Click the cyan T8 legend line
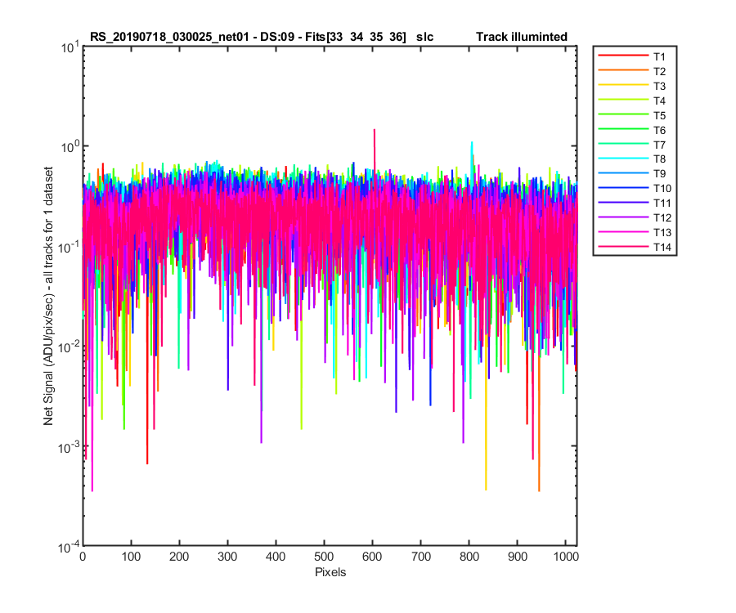 click(623, 158)
